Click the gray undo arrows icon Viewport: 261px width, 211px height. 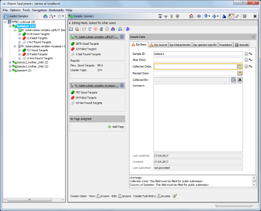coord(237,16)
